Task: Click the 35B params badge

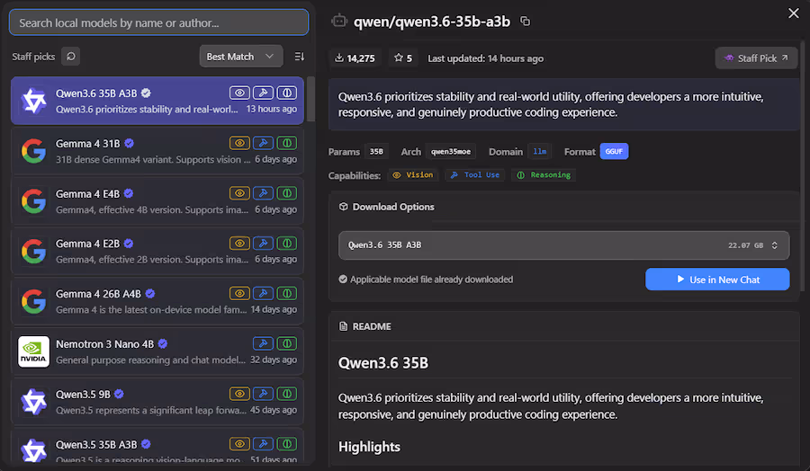Action: tap(376, 151)
